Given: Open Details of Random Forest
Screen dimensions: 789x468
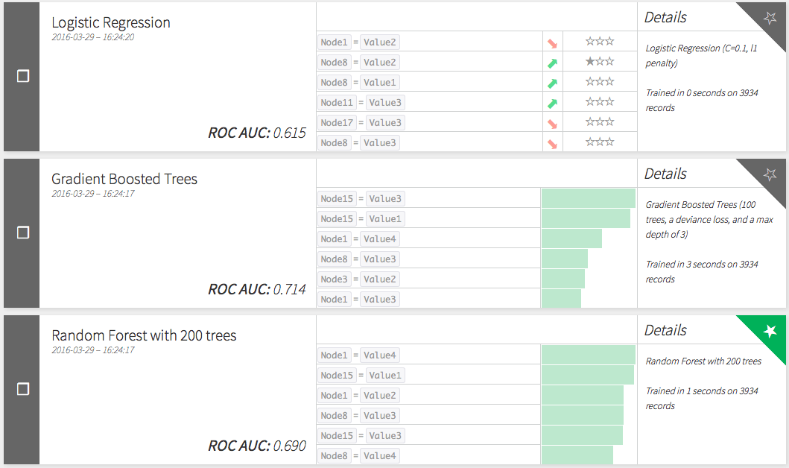Looking at the screenshot, I should [665, 331].
